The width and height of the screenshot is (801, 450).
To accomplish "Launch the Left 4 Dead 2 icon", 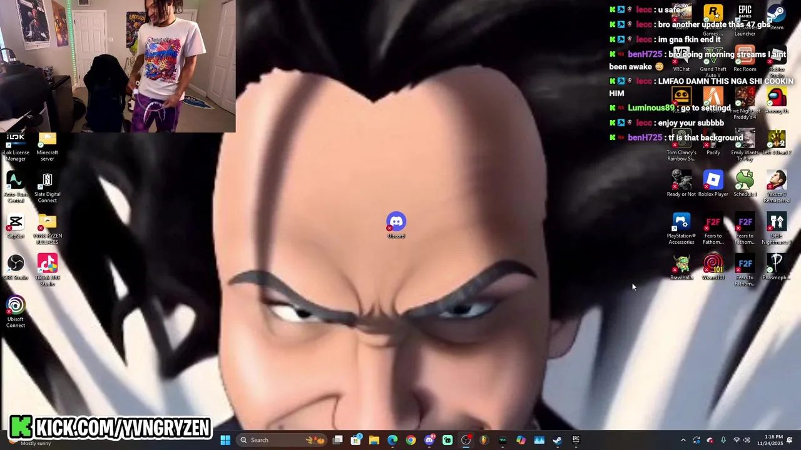I will (777, 142).
